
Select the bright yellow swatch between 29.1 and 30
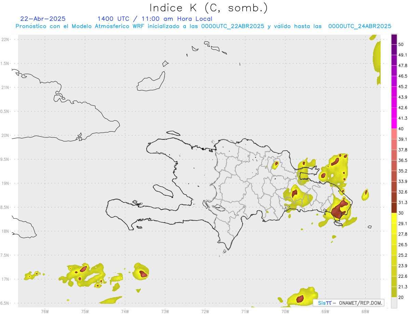(x=394, y=219)
